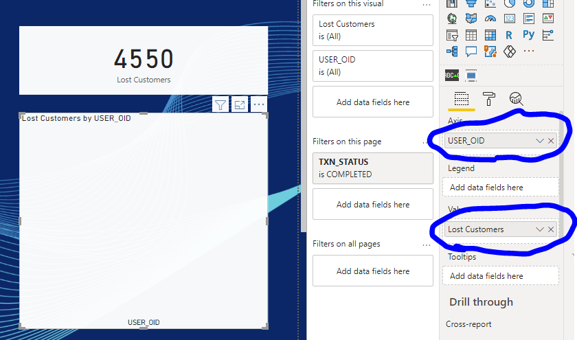Select the Q&A speech bubble visual

click(x=471, y=52)
